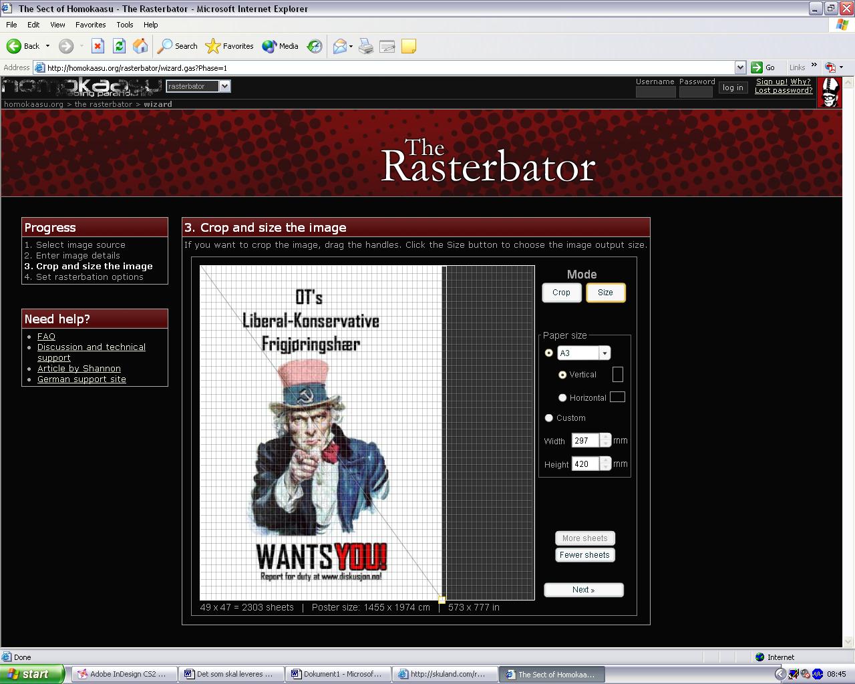Screen dimensions: 855x684
Task: Open the File menu
Action: click(11, 25)
